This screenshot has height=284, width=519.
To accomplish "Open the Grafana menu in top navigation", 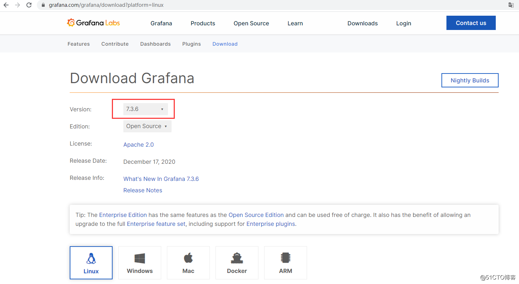I will 161,23.
